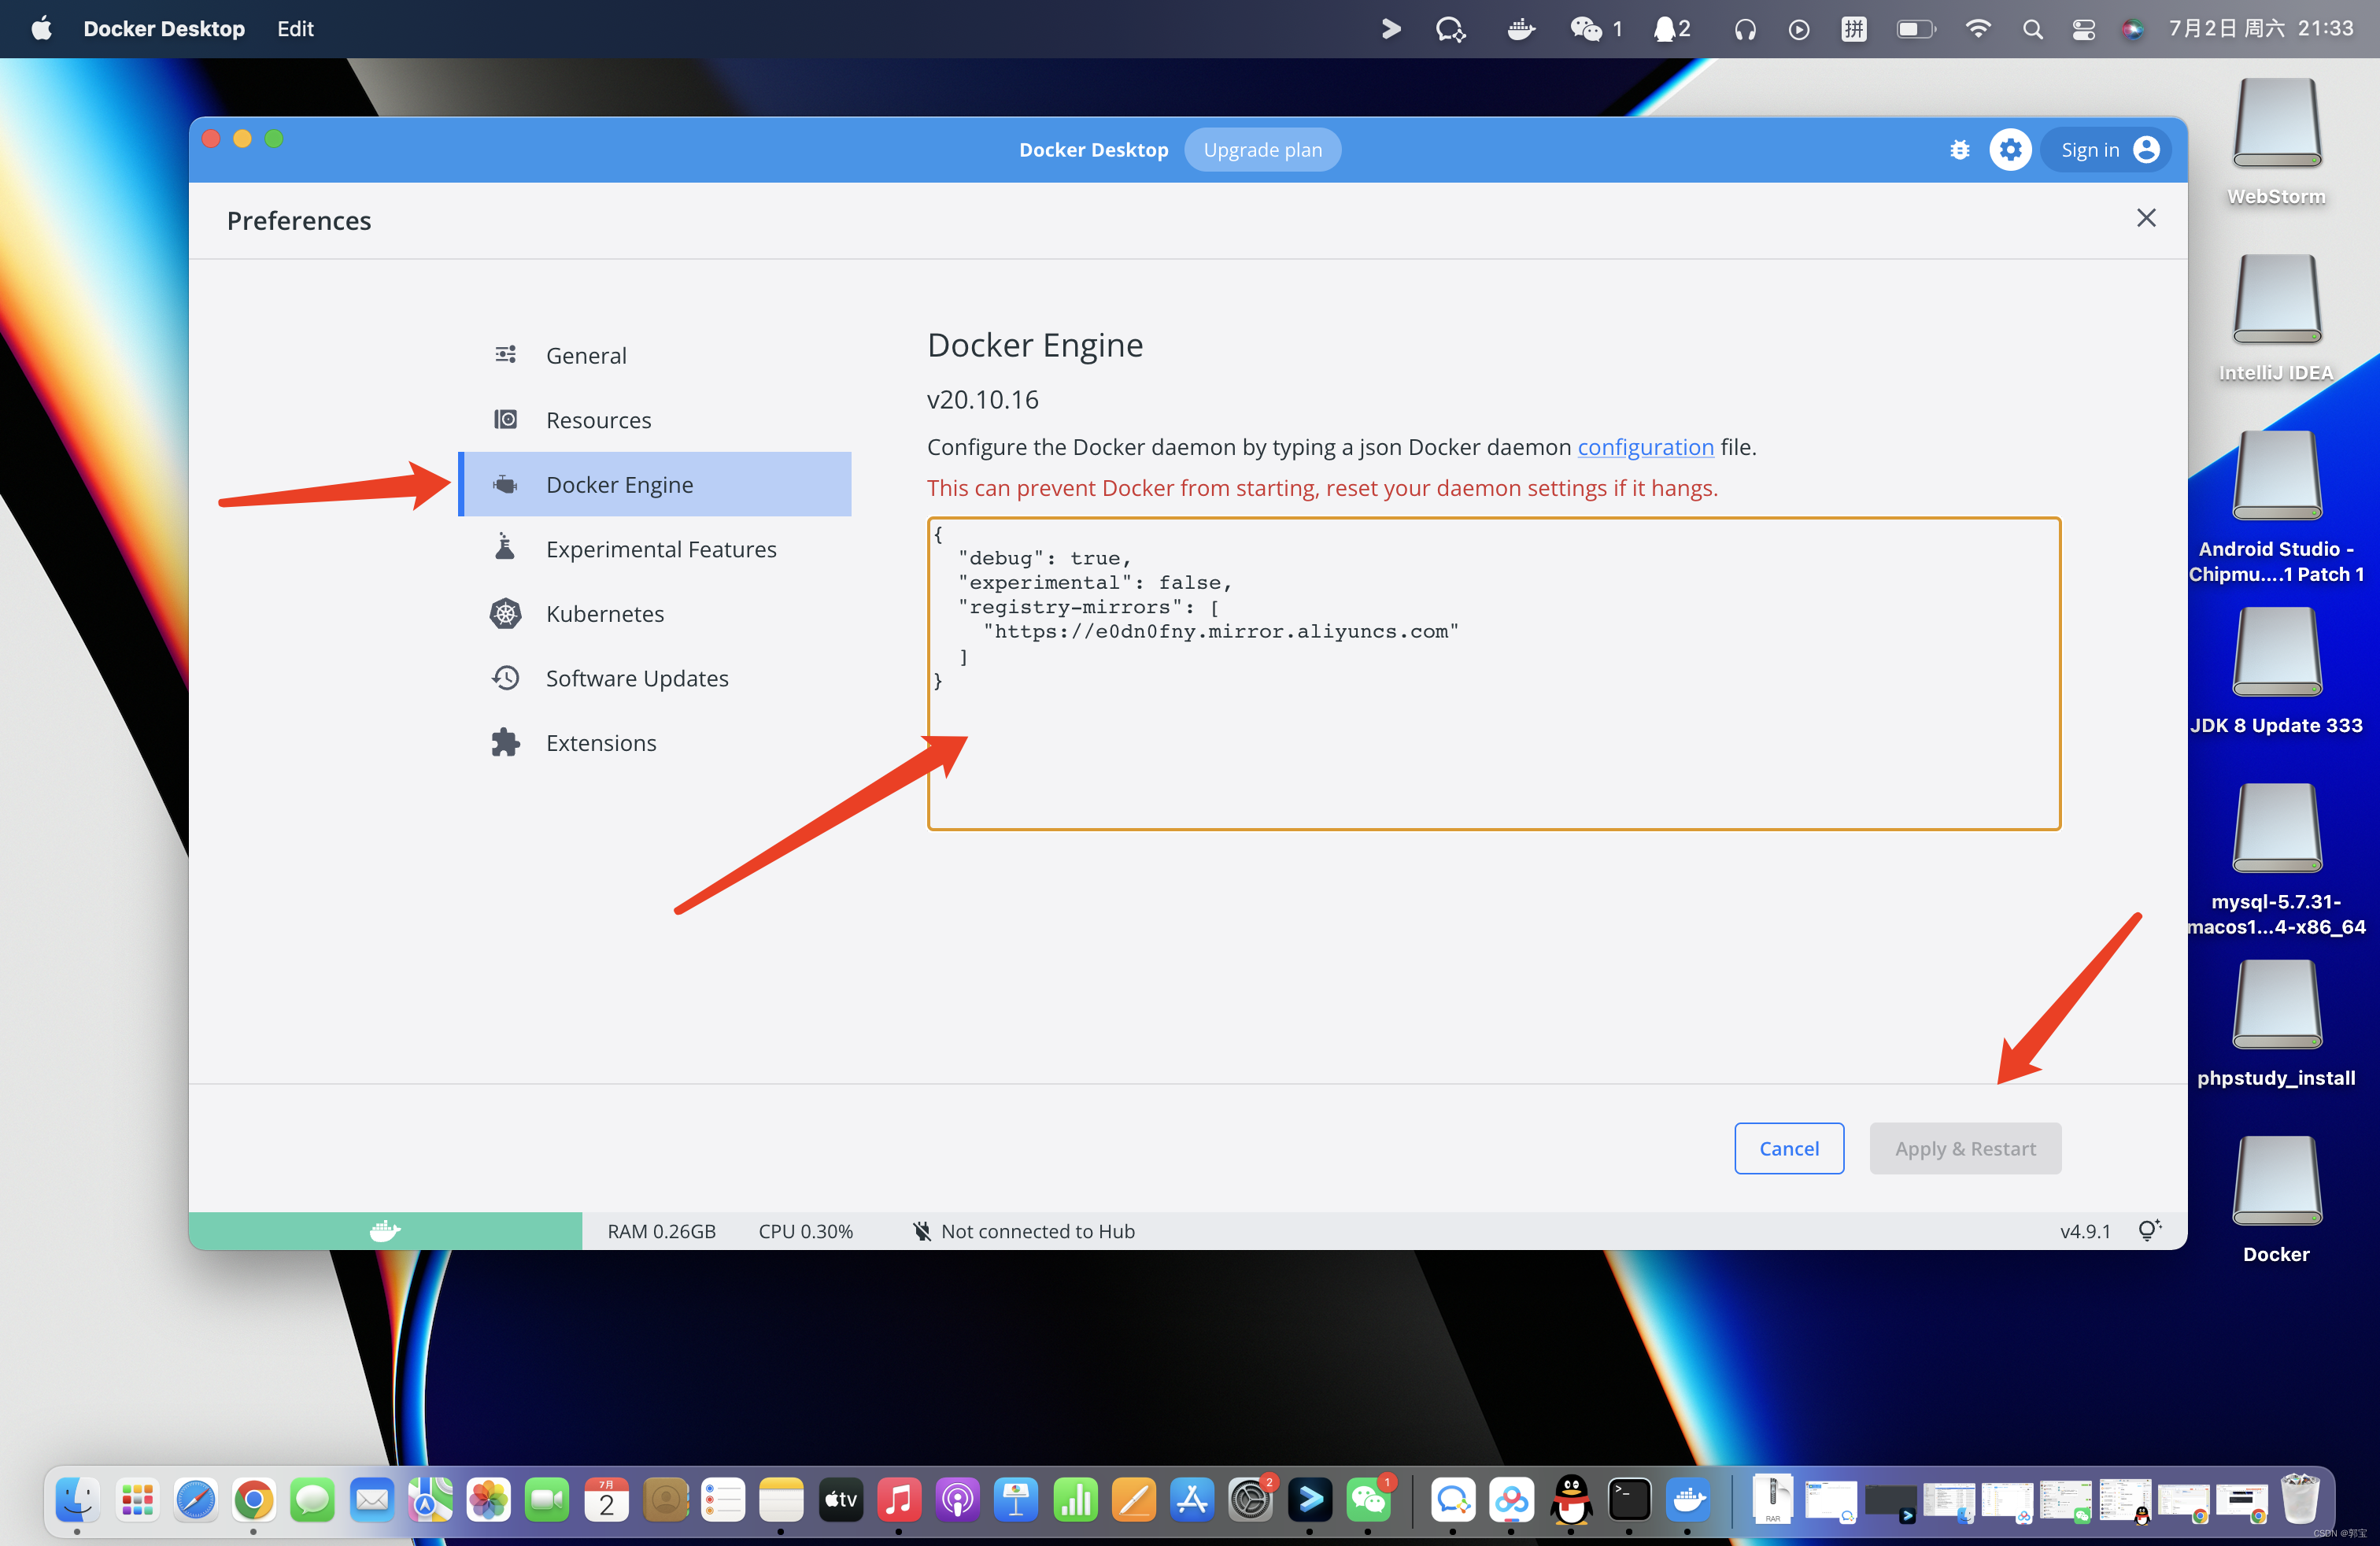The width and height of the screenshot is (2380, 1546).
Task: Open Google Chrome from the Dock
Action: pyautogui.click(x=254, y=1500)
